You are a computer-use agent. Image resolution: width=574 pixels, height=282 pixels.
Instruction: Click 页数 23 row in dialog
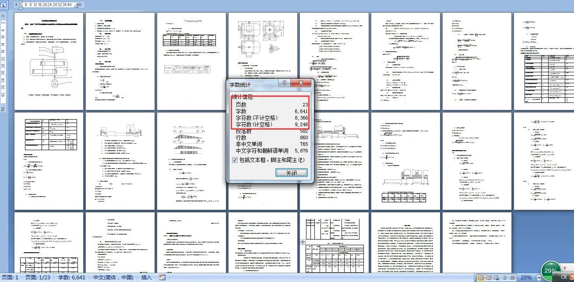[271, 105]
